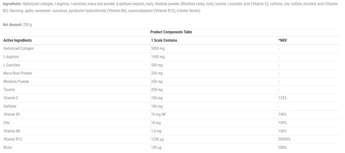
Task: Select the Active Ingredients column header
Action: coord(18,40)
